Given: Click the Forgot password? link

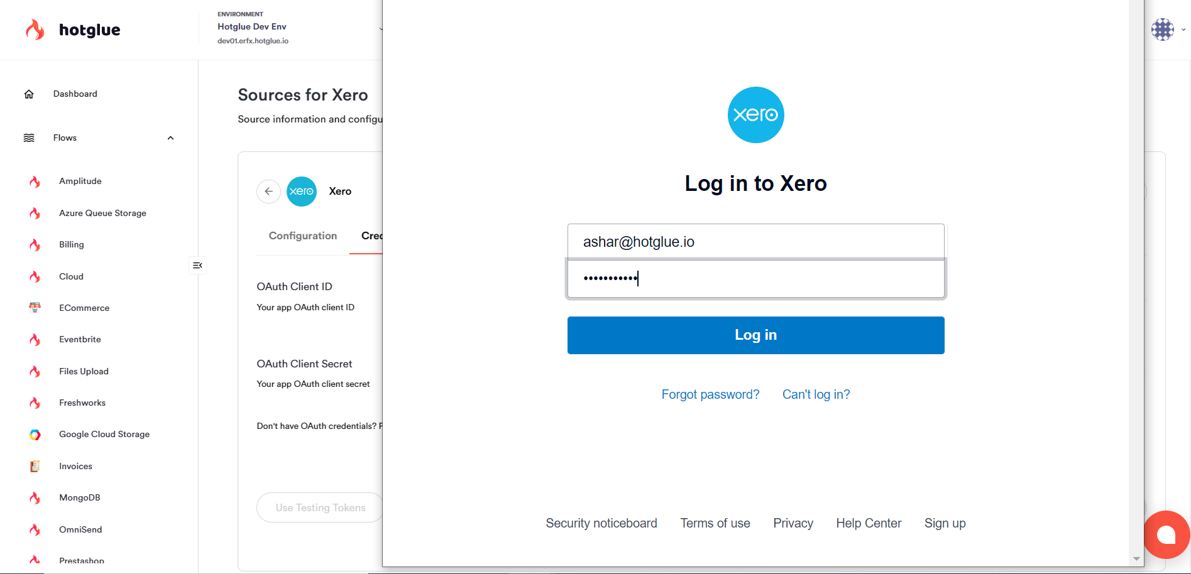Looking at the screenshot, I should (x=710, y=394).
